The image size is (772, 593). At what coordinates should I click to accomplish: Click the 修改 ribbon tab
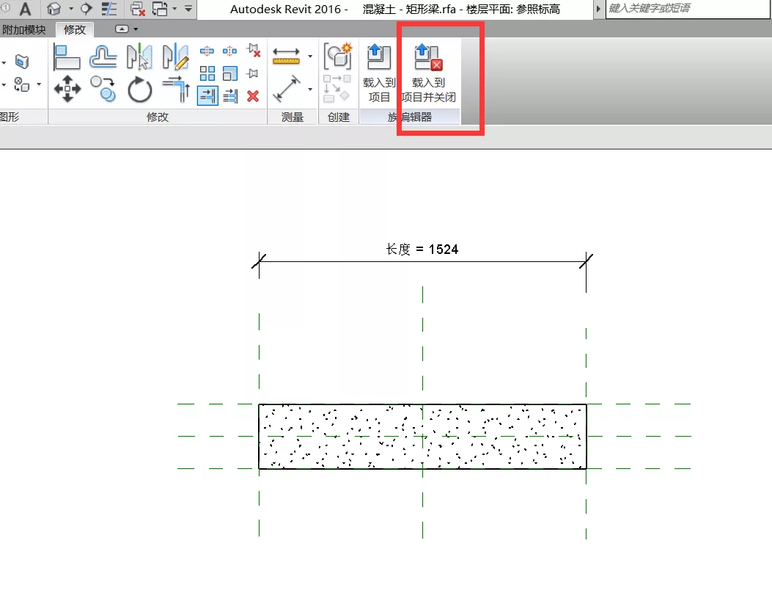pos(75,30)
